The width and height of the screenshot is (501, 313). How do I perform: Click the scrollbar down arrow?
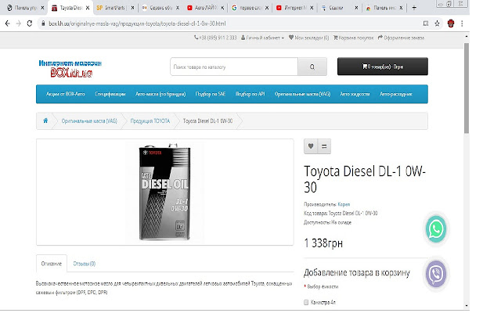click(467, 306)
